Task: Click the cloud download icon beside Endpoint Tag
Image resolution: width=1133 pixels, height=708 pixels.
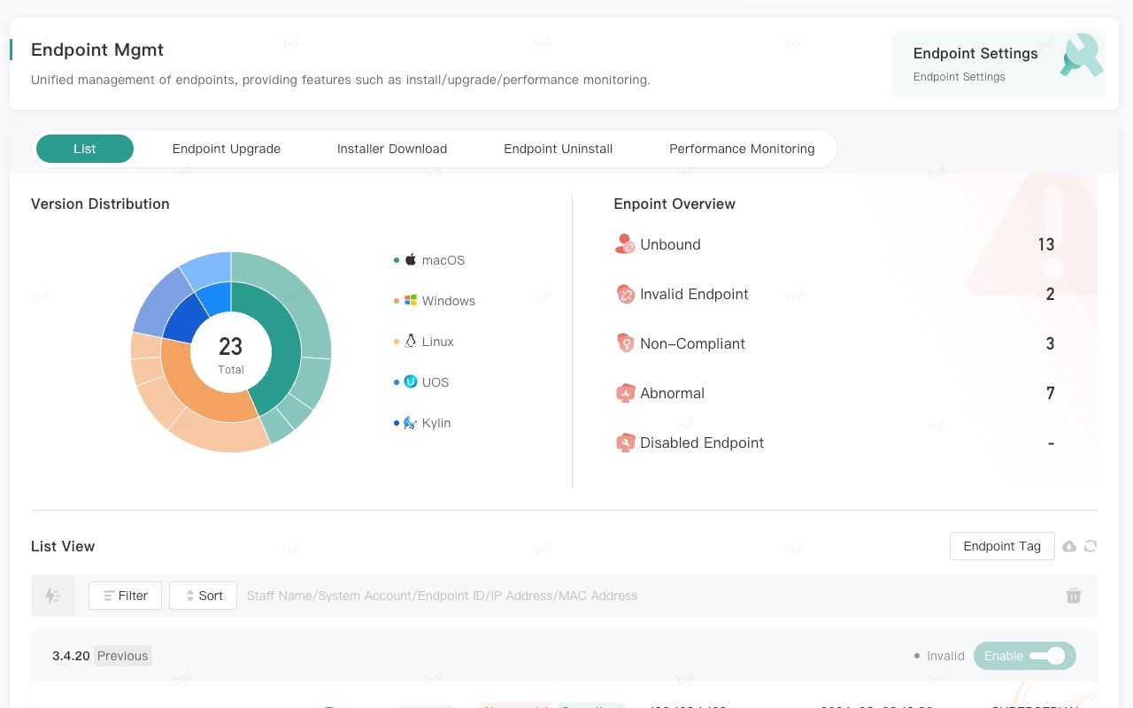Action: click(x=1069, y=546)
